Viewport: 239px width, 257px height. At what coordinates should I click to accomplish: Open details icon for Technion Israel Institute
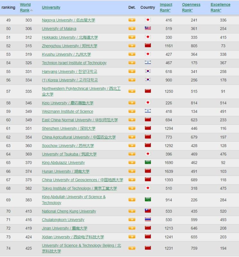[x=132, y=63]
